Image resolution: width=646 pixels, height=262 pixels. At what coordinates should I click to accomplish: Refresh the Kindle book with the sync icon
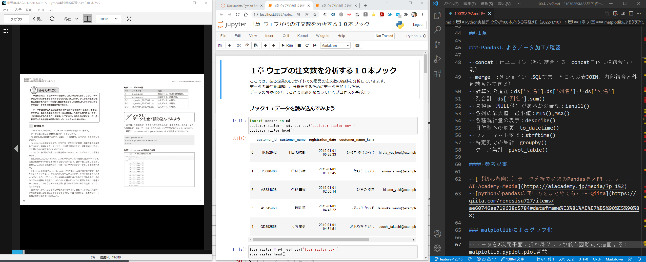click(x=52, y=19)
